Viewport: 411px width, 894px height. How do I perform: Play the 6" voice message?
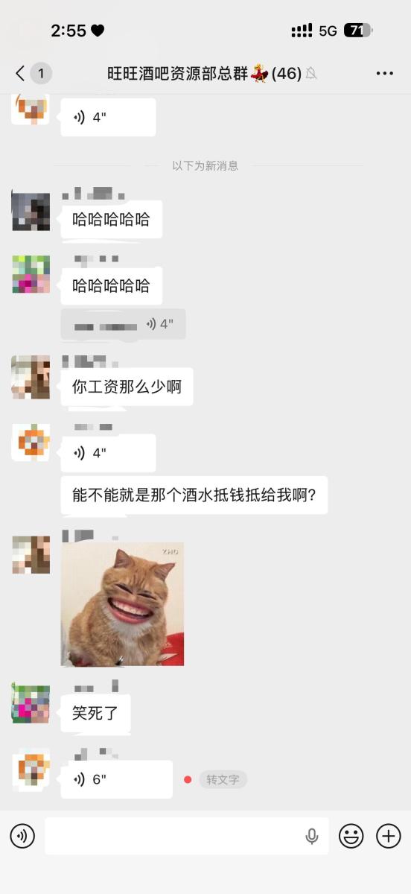point(116,779)
